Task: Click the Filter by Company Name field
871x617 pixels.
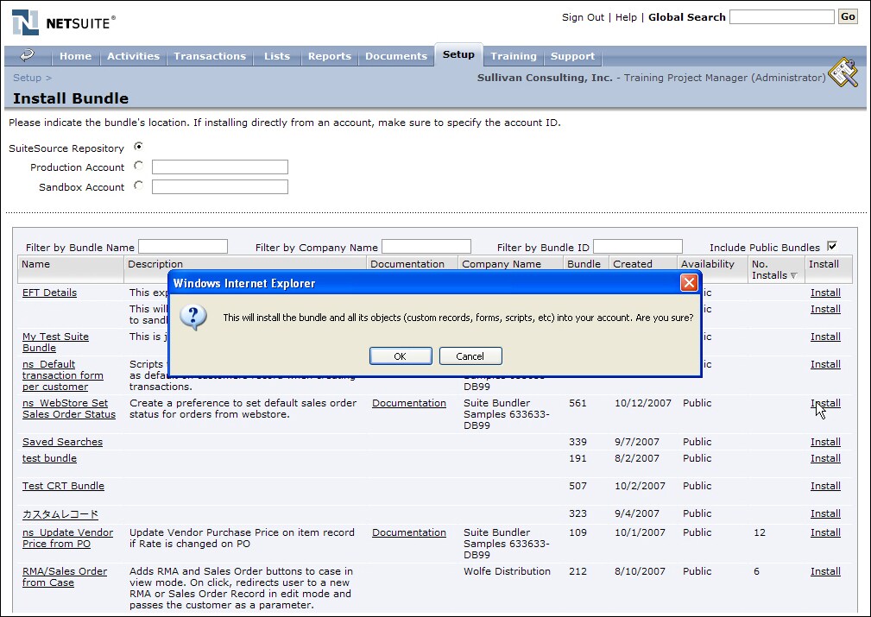Action: (426, 246)
